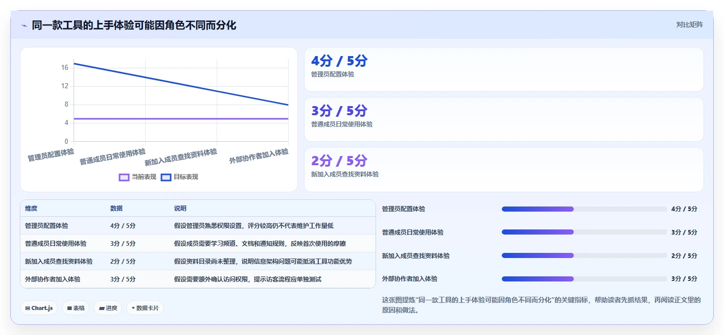The width and height of the screenshot is (724, 335).
Task: Click the 外部协作者加入体验 table cell
Action: coord(53,279)
